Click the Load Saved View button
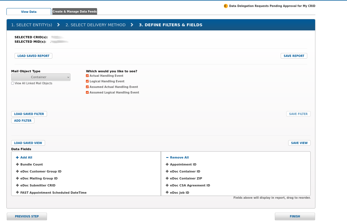Screen dimensions: 347x223 (28, 143)
